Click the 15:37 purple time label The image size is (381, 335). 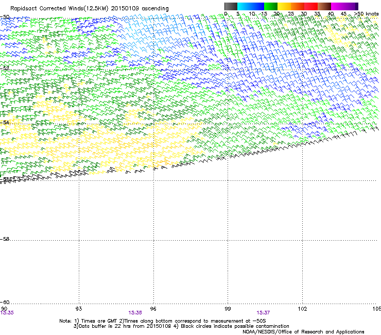[x=263, y=313]
